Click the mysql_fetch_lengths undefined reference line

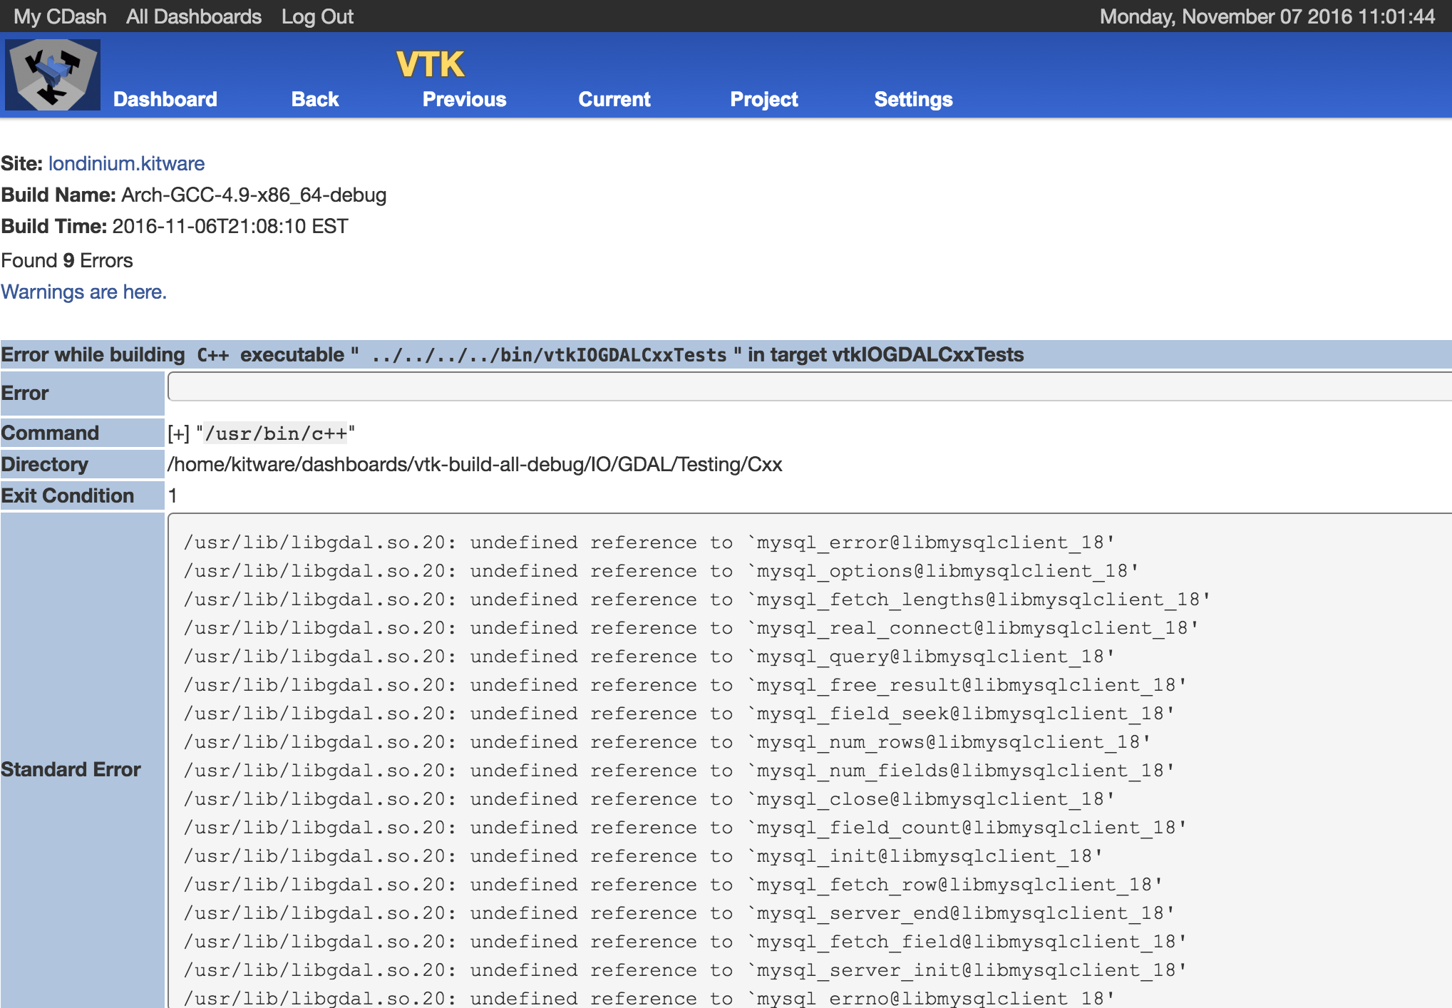tap(696, 600)
